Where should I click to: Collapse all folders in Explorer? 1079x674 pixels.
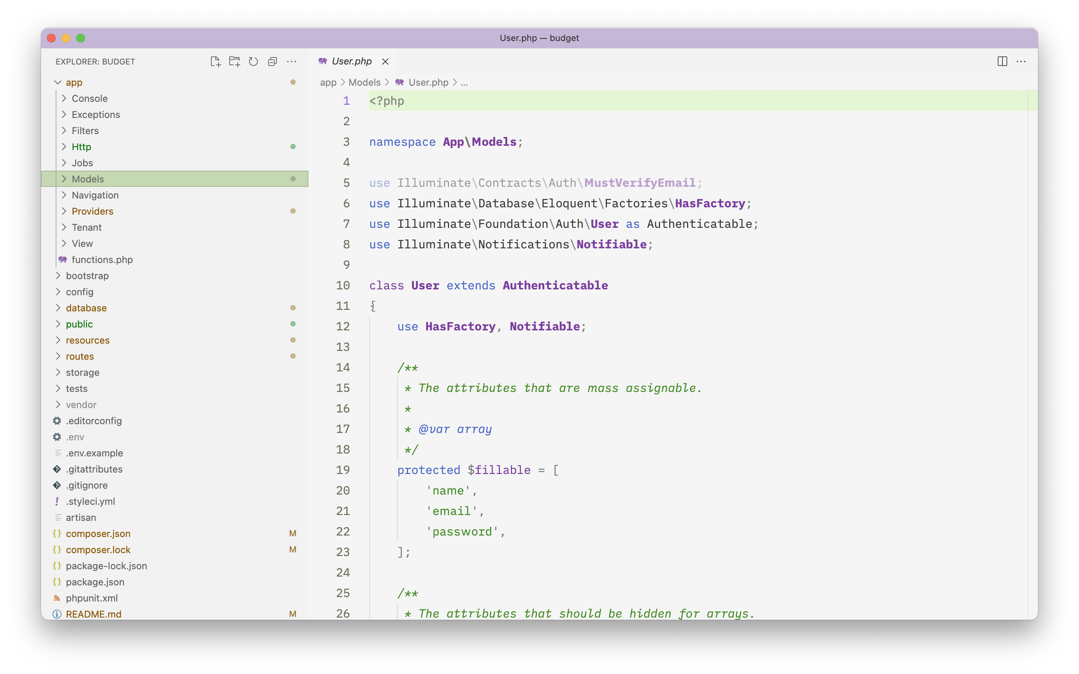(x=272, y=62)
